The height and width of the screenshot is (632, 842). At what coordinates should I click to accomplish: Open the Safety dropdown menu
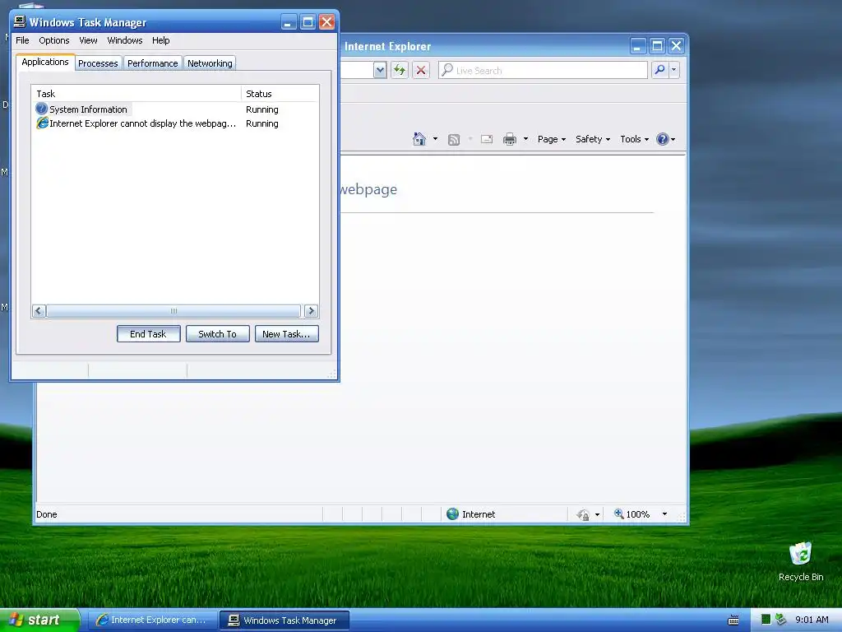pyautogui.click(x=593, y=139)
